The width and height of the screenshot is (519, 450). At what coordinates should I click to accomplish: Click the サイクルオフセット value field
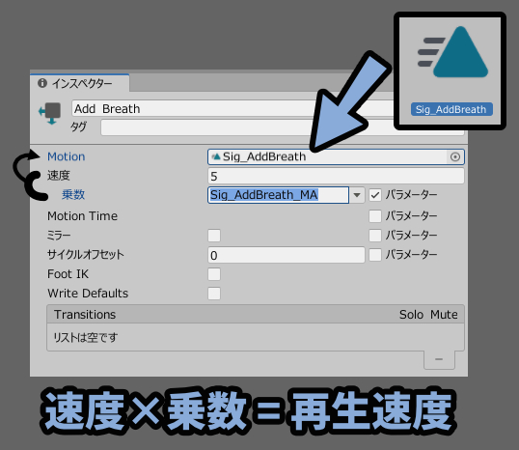click(286, 255)
